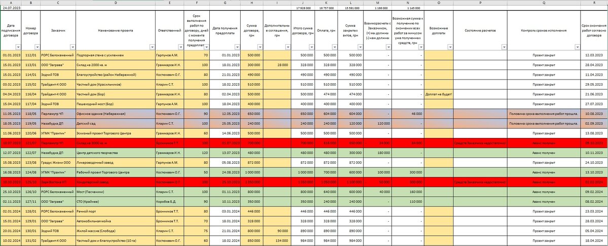This screenshot has height=246, width=608.
Task: Select column A header letter
Action: point(11,3)
